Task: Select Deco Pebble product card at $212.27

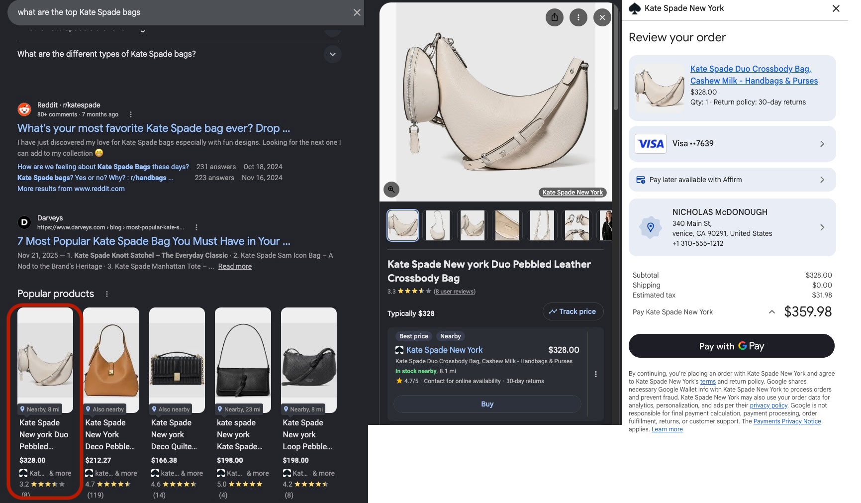Action: tap(111, 402)
